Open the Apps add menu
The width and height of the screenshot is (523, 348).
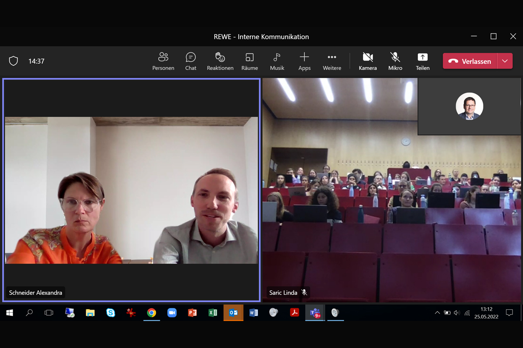pyautogui.click(x=304, y=61)
